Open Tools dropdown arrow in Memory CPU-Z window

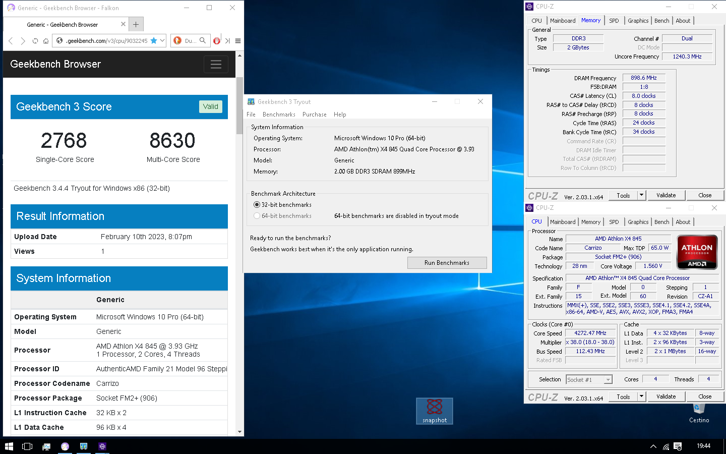point(641,195)
